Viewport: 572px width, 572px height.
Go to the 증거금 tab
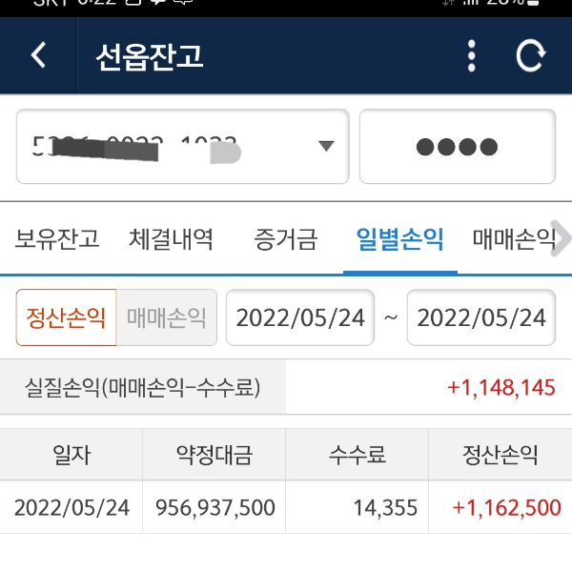point(286,238)
